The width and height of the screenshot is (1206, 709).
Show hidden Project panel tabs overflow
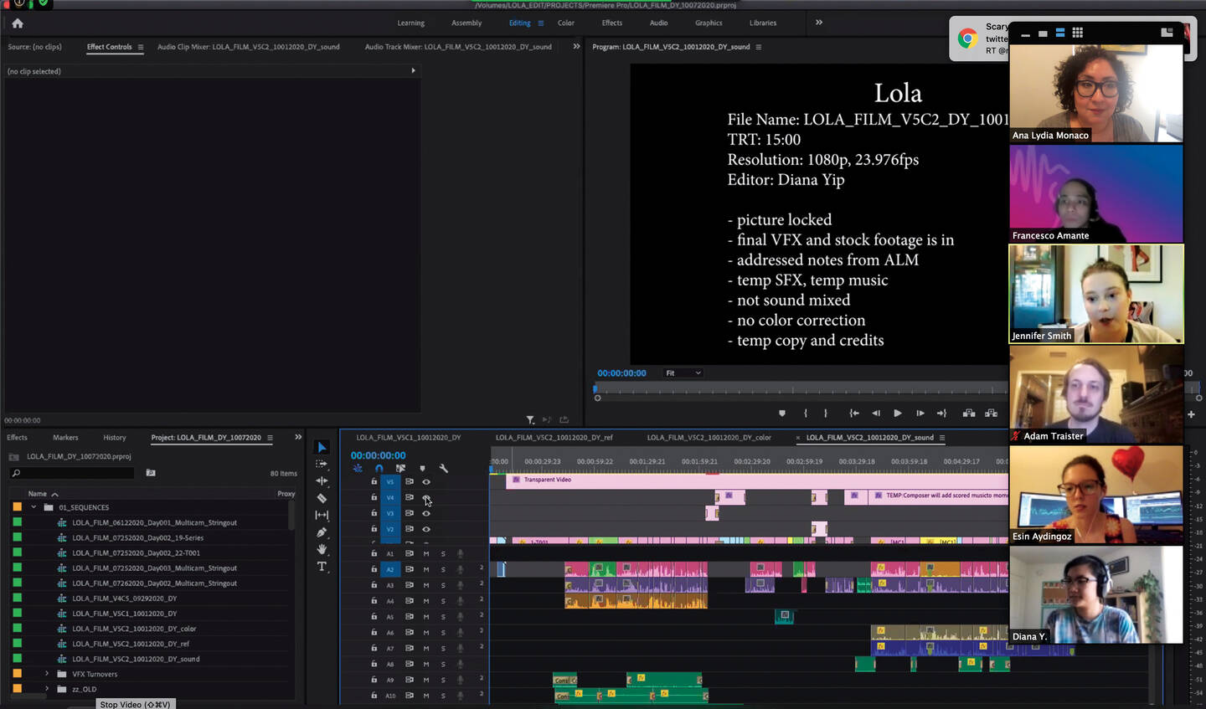[x=298, y=437]
